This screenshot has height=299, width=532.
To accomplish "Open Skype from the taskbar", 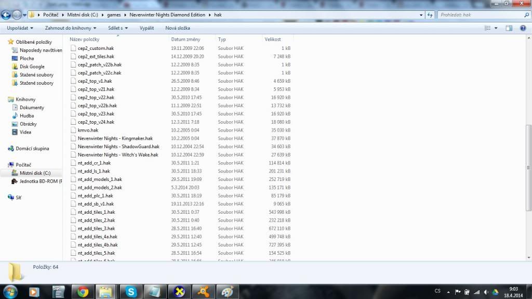I will tap(130, 292).
